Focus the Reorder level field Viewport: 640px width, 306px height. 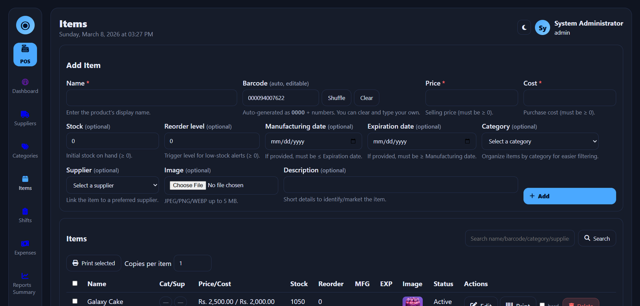tap(212, 141)
